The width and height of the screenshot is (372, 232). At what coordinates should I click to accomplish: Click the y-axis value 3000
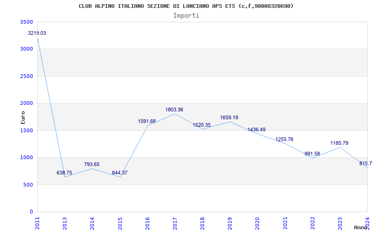[27, 49]
